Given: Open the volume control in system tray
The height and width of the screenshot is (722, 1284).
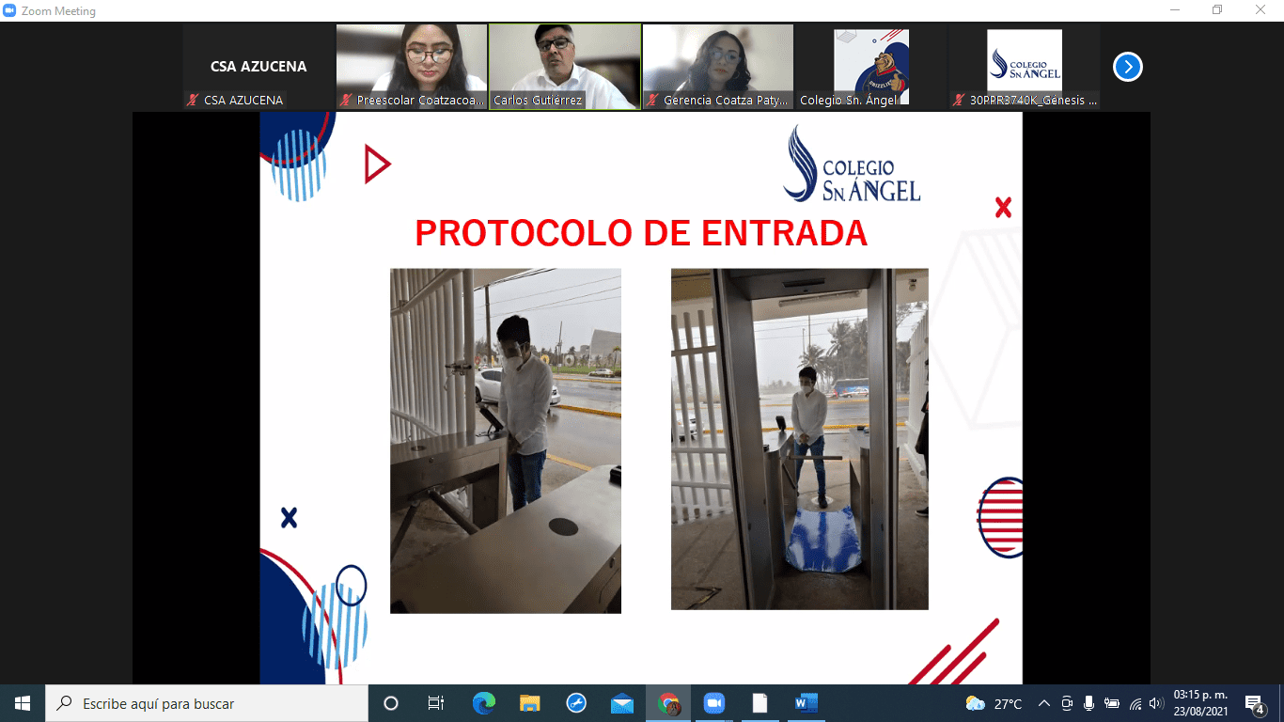Looking at the screenshot, I should tap(1156, 703).
